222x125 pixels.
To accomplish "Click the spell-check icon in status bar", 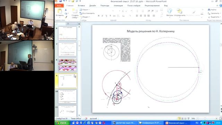I will pos(86,118).
